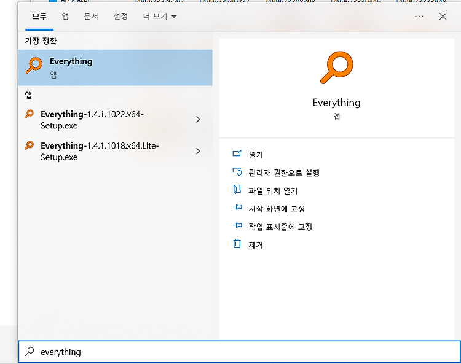Open the three-dots options menu
The width and height of the screenshot is (461, 364).
(419, 17)
